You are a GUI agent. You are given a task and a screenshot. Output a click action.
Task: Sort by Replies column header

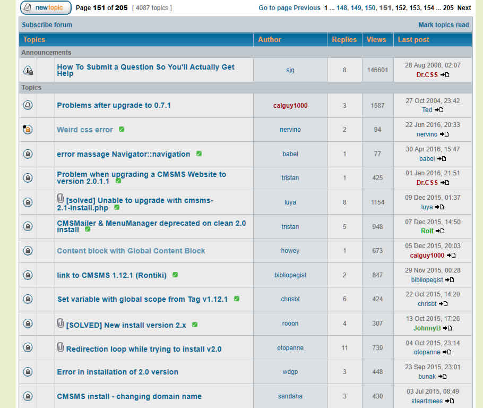click(344, 40)
